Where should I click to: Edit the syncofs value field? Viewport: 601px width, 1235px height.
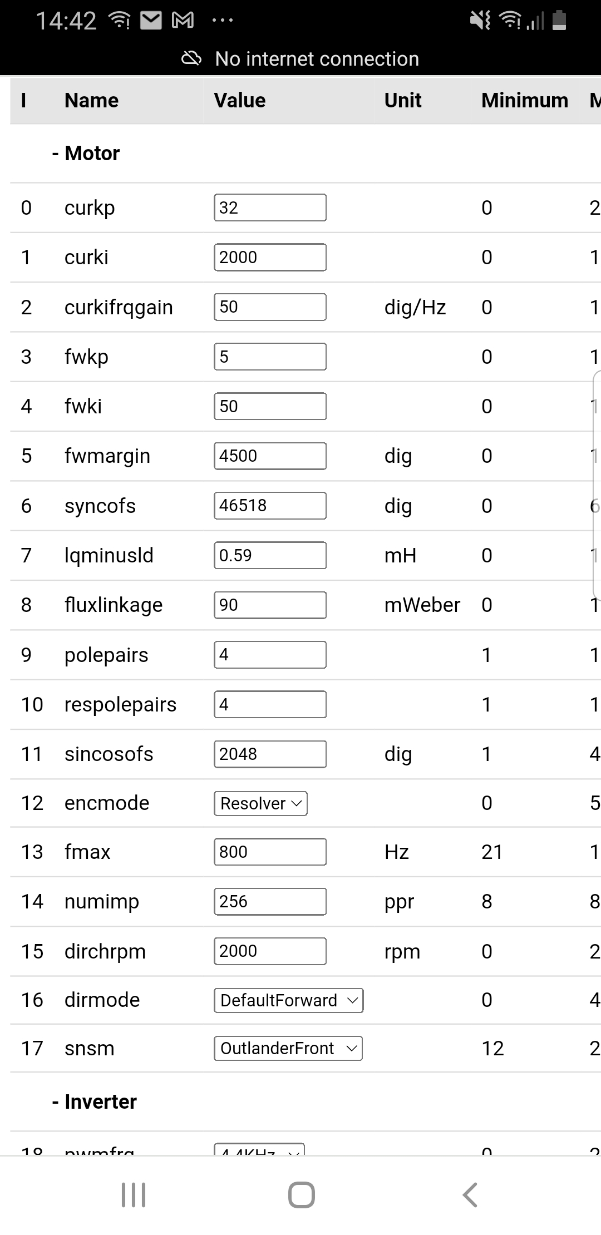[270, 506]
